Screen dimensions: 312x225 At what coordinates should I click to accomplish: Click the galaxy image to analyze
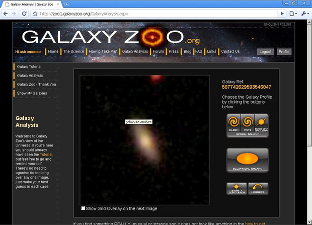point(144,140)
